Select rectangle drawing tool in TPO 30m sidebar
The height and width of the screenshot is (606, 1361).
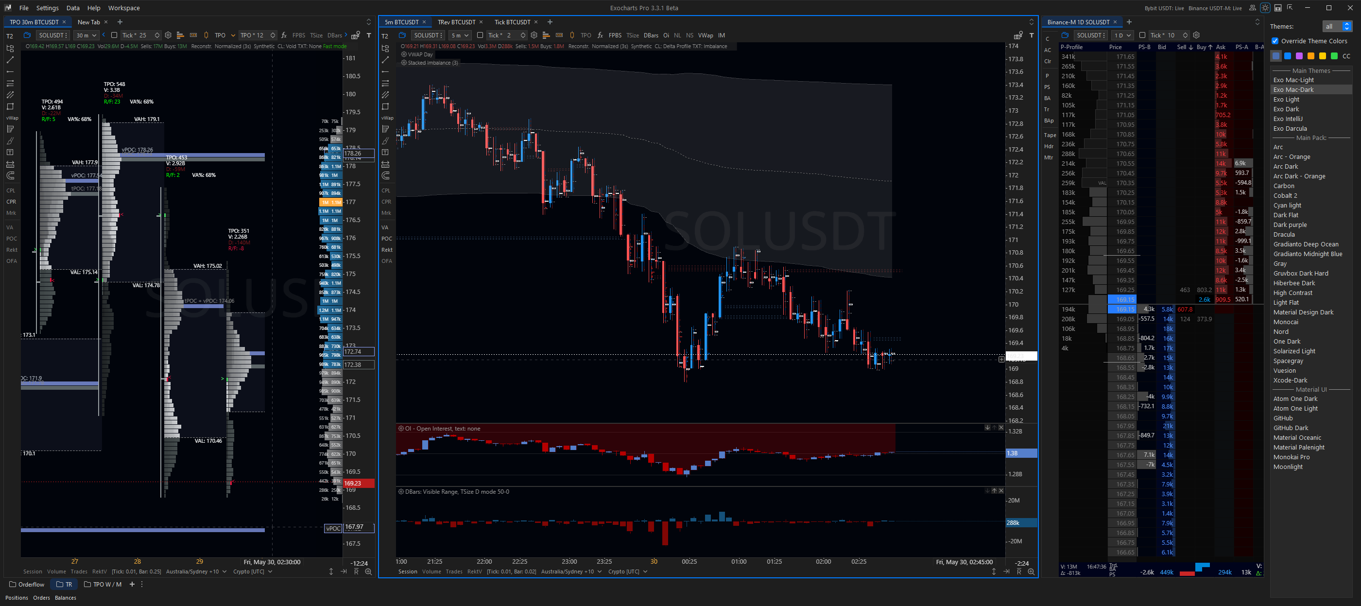(10, 106)
